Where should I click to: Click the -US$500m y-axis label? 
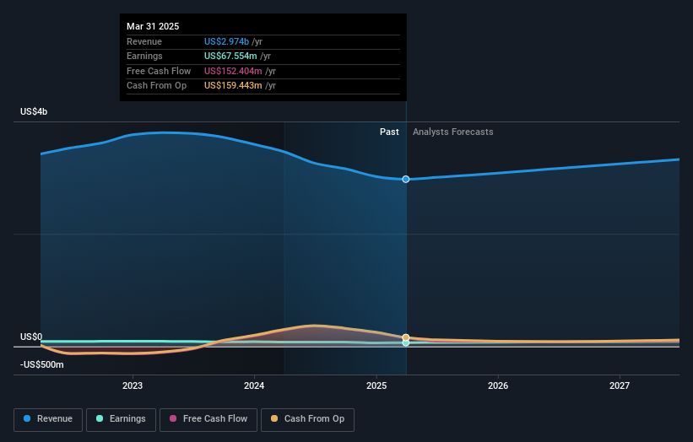tap(42, 364)
